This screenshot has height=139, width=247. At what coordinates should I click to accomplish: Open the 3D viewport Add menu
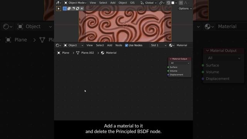(113, 3)
